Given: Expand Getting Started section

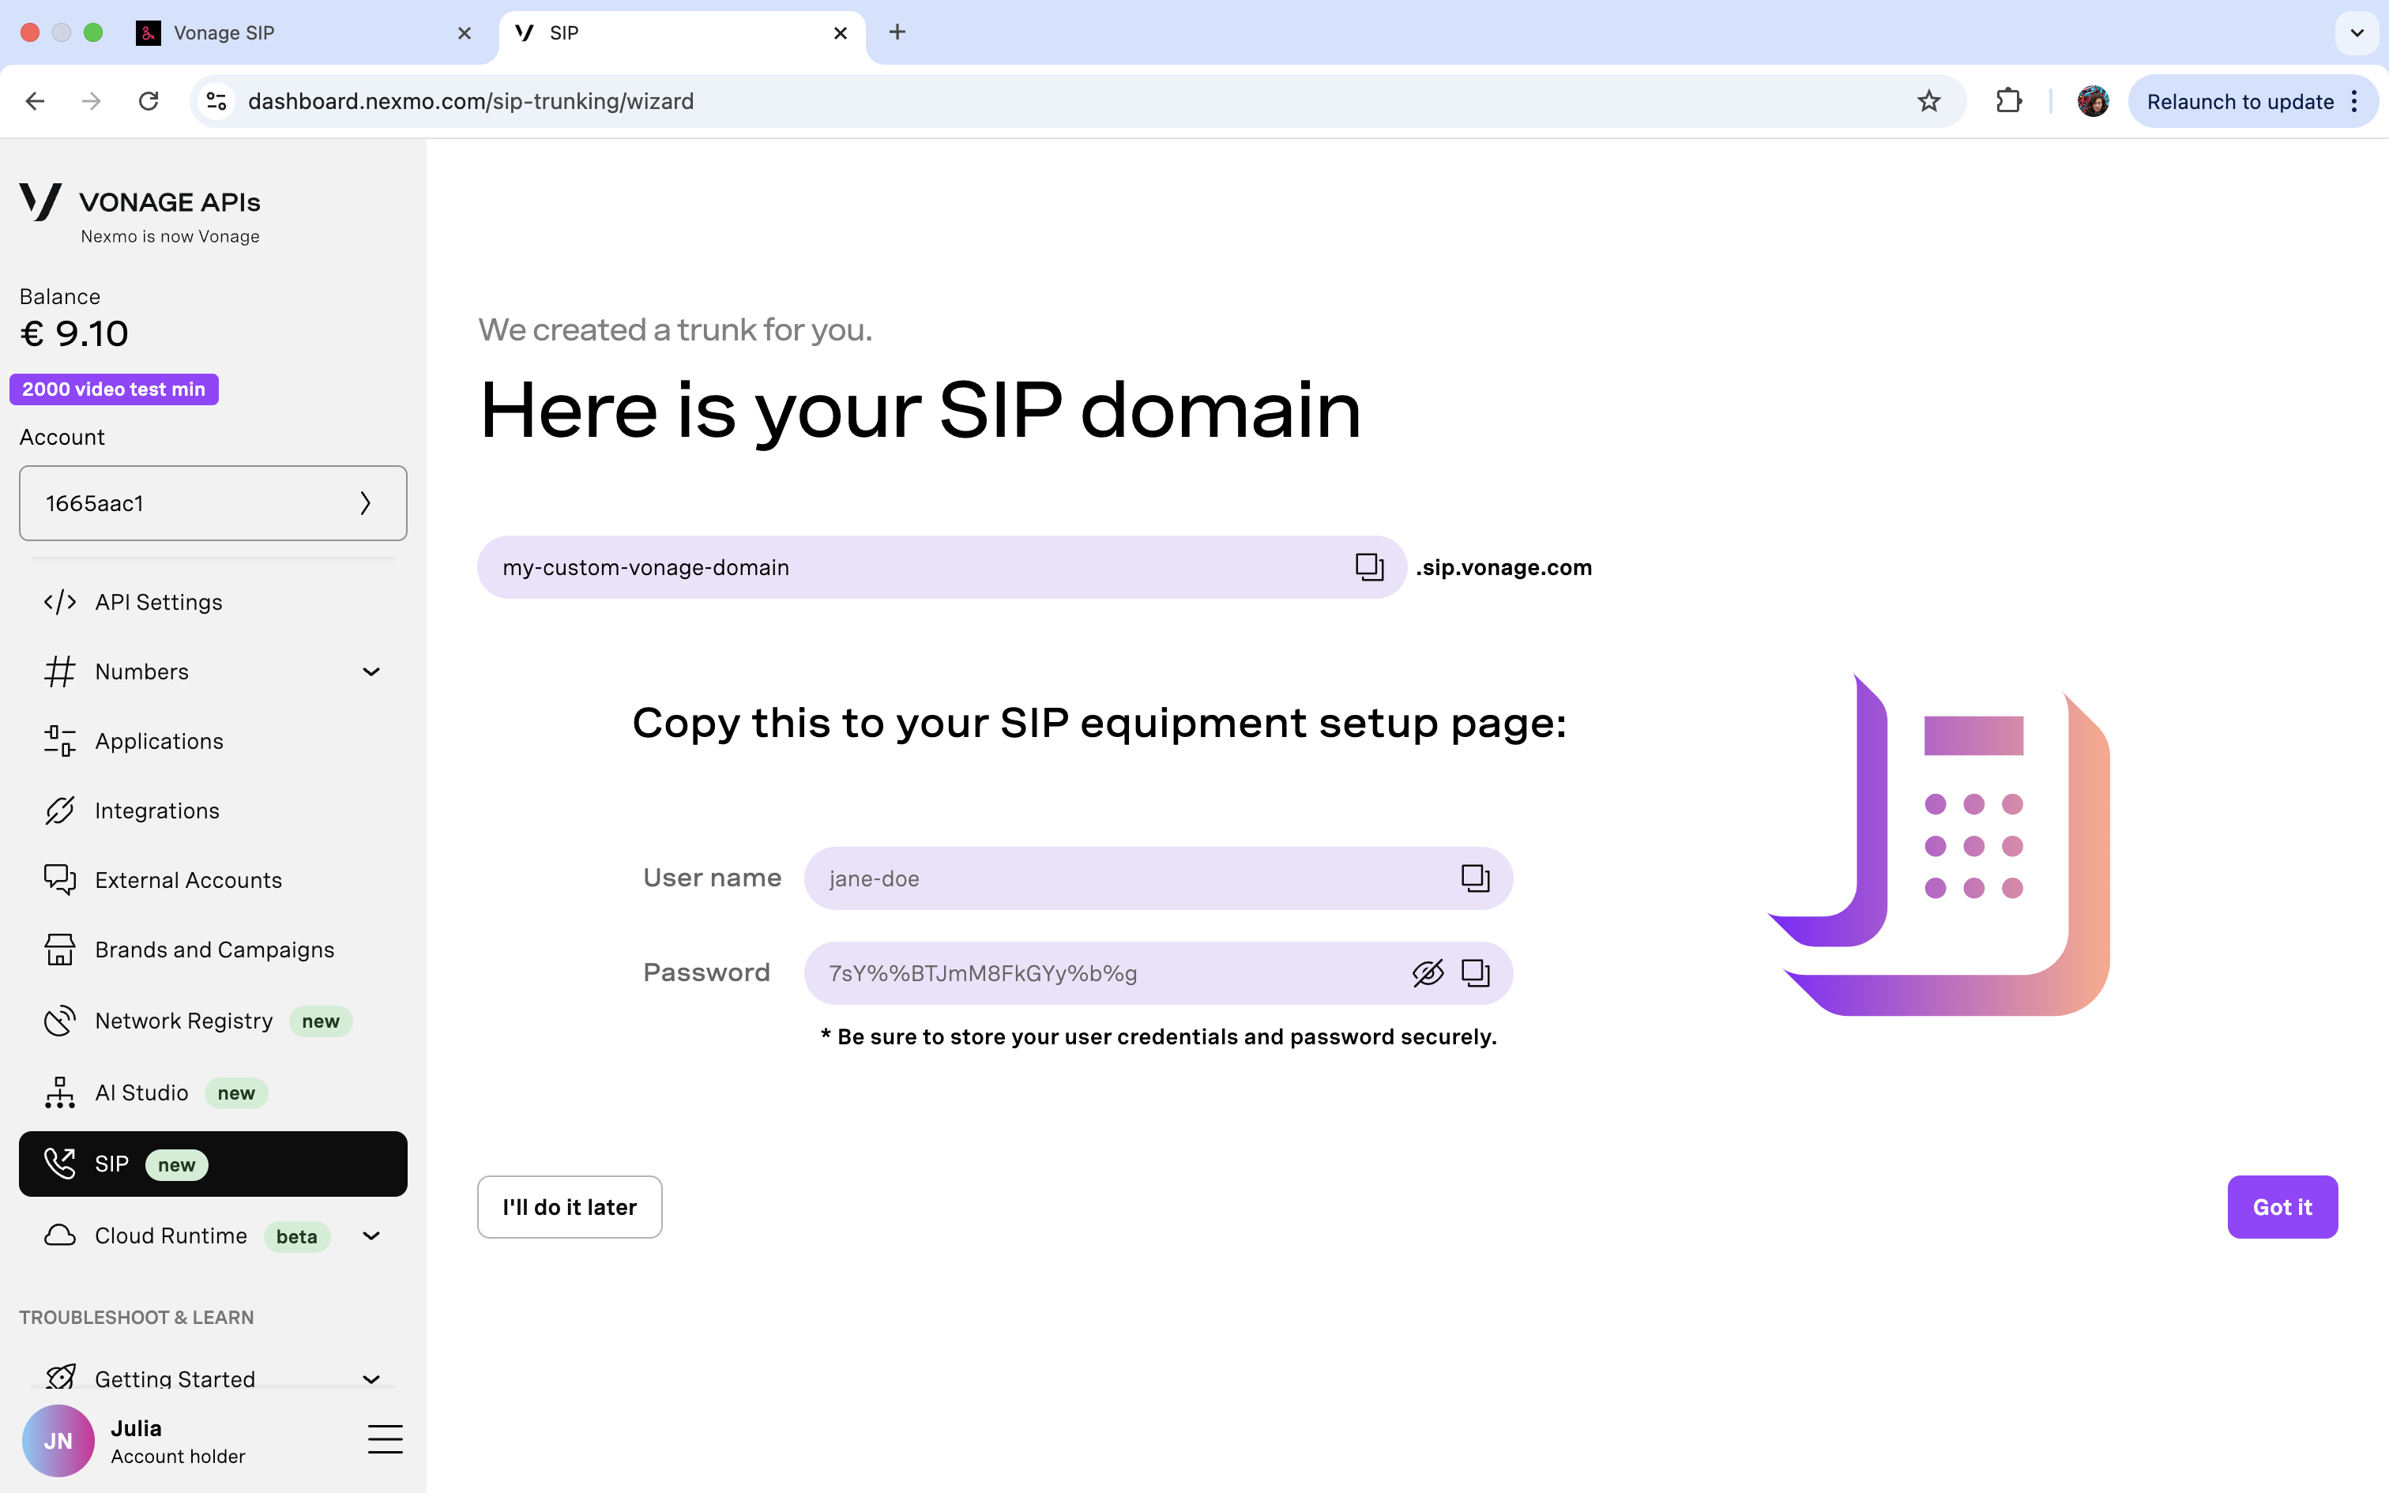Looking at the screenshot, I should point(371,1378).
